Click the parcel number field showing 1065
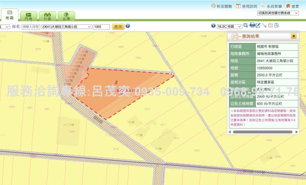This screenshot has width=306, height=185. (x=101, y=27)
